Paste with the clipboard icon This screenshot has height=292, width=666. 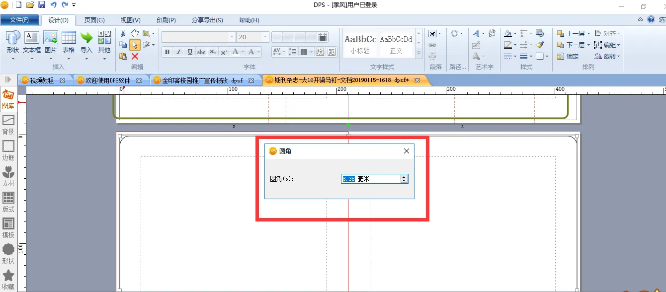pos(123,56)
